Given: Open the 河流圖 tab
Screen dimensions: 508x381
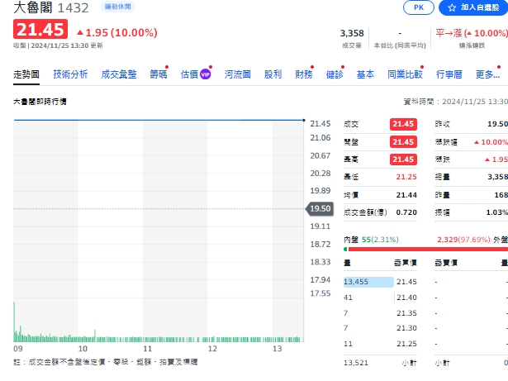Looking at the screenshot, I should click(x=237, y=74).
